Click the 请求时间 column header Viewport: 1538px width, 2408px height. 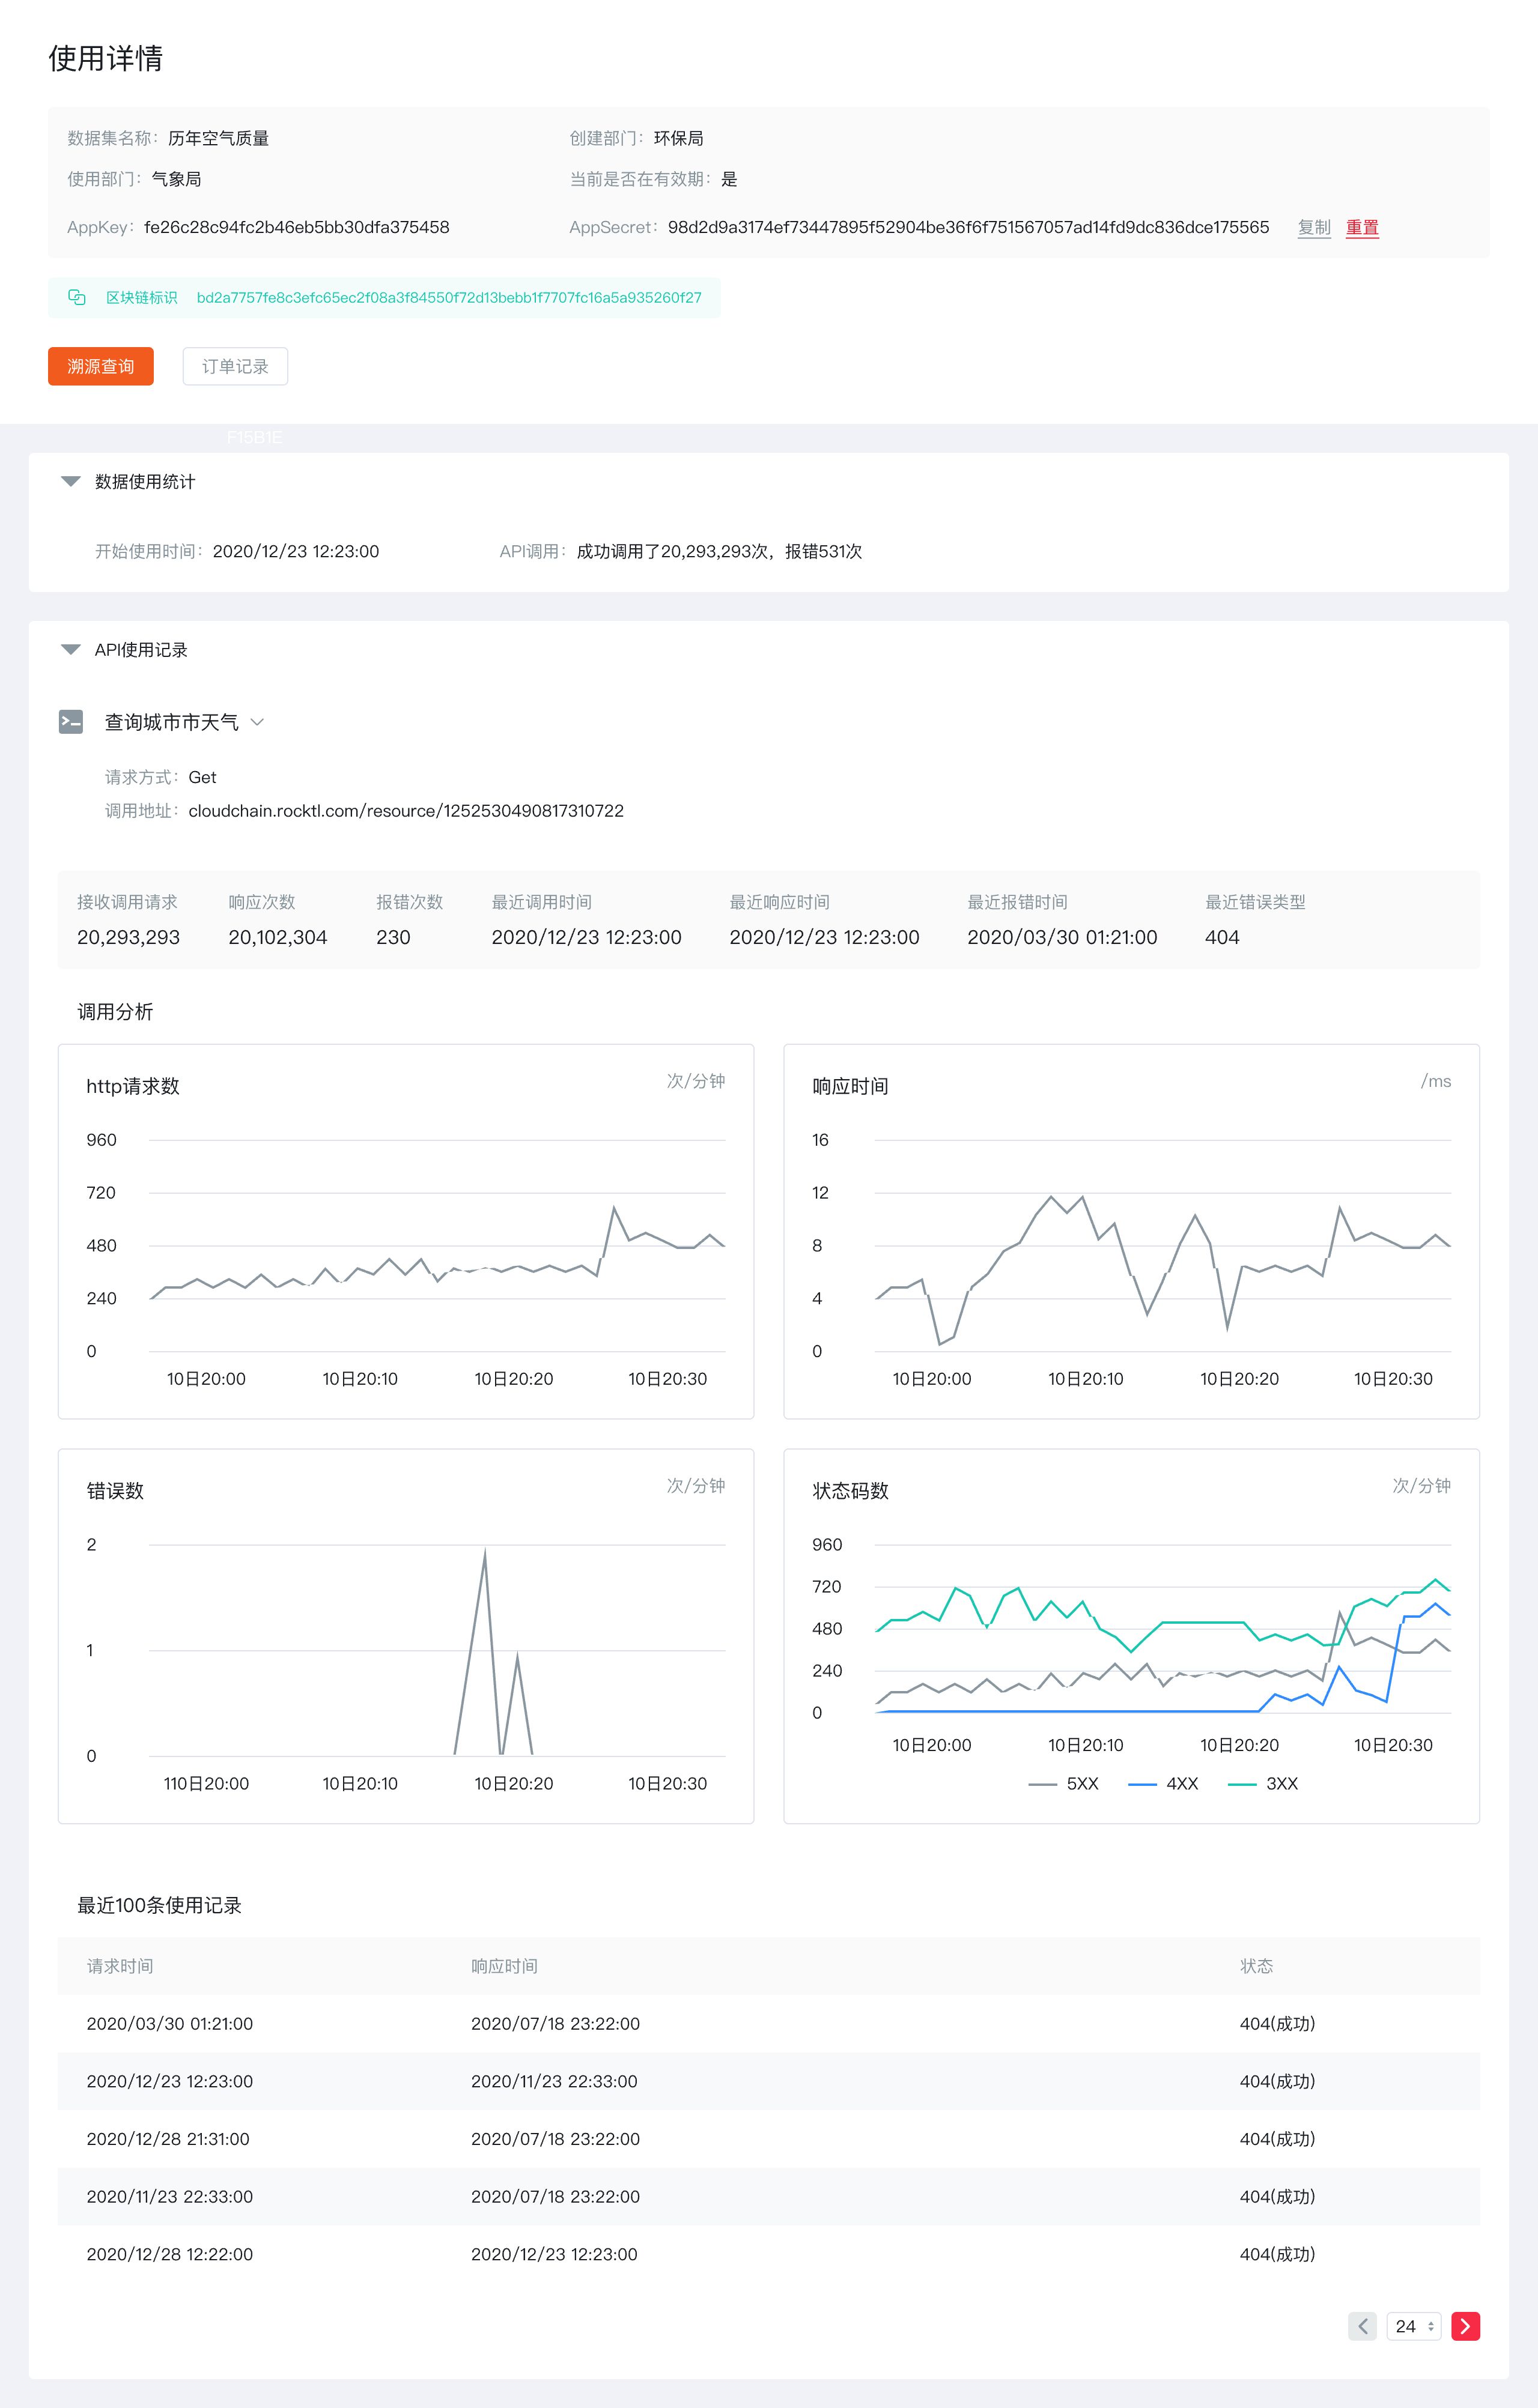[x=120, y=1966]
